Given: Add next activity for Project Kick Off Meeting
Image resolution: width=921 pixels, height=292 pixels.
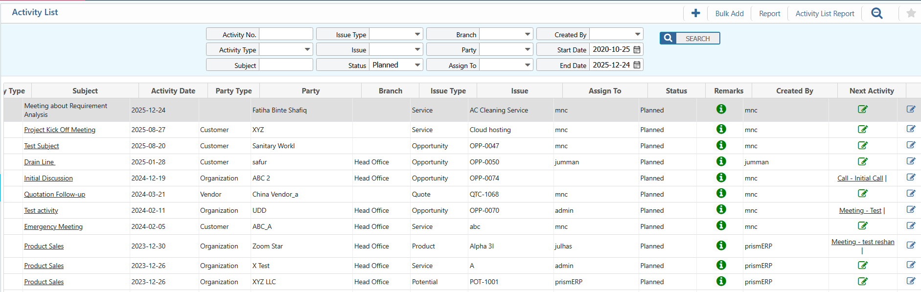Looking at the screenshot, I should (863, 129).
